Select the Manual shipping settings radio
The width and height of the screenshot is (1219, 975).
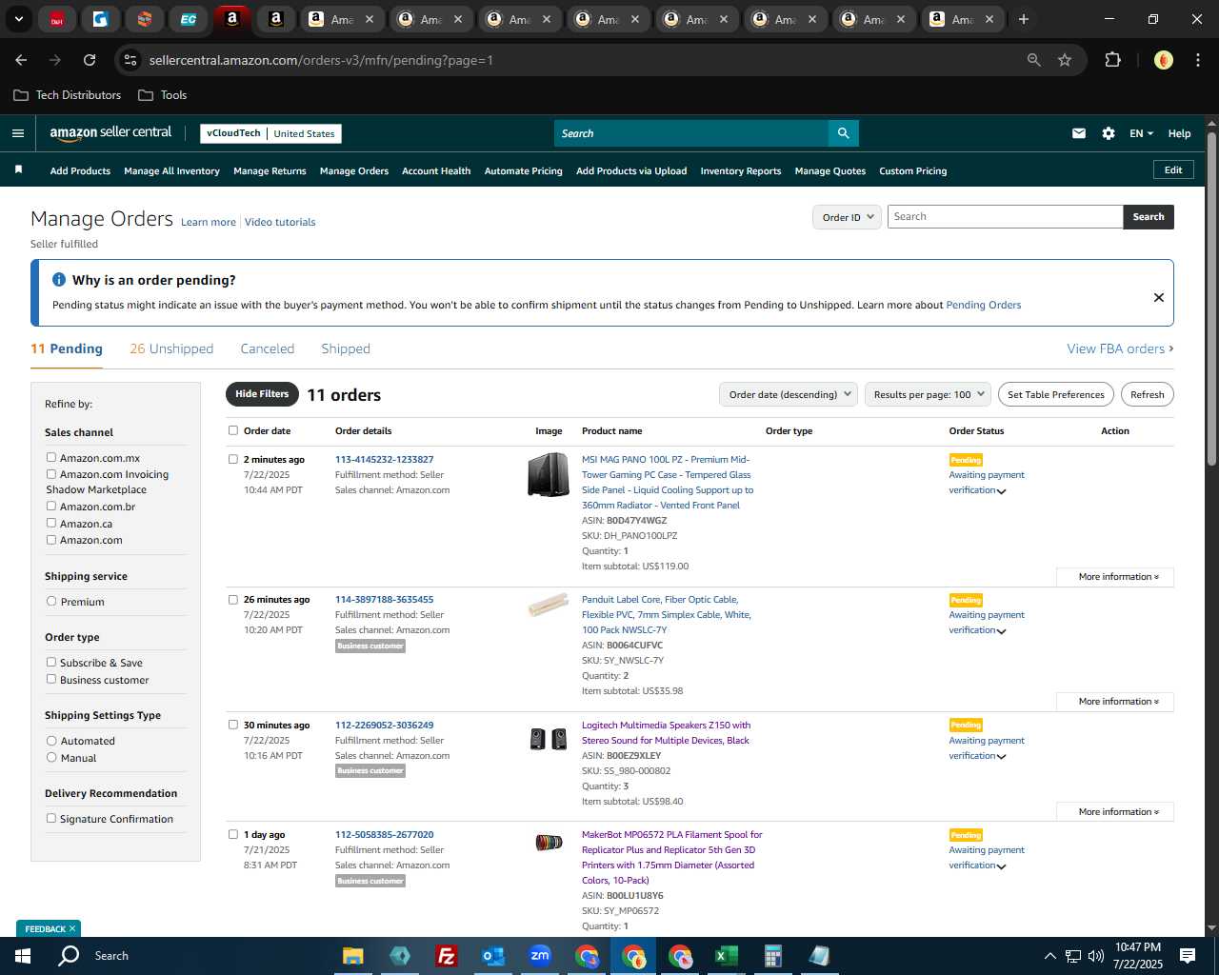[51, 757]
